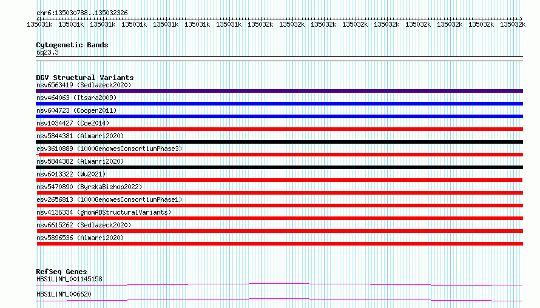This screenshot has height=308, width=540.
Task: Open variant nsv6563419 (Sedlazeck2020) label
Action: point(84,85)
